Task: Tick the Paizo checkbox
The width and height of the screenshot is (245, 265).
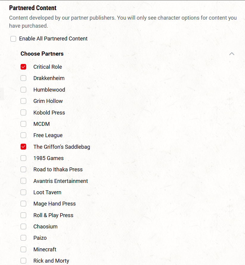Action: [x=24, y=238]
